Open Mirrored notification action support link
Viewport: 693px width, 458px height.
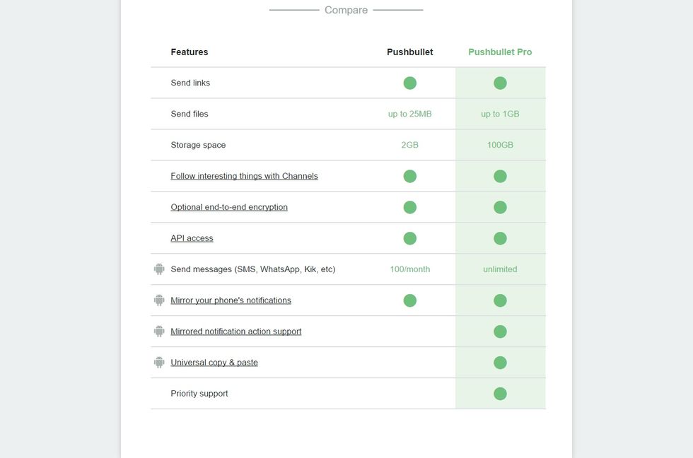235,331
